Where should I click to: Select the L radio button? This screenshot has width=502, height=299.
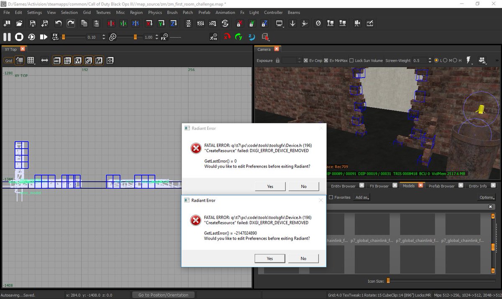tap(436, 61)
